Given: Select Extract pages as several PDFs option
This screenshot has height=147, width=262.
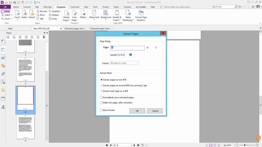Looking at the screenshot, I should (x=102, y=85).
